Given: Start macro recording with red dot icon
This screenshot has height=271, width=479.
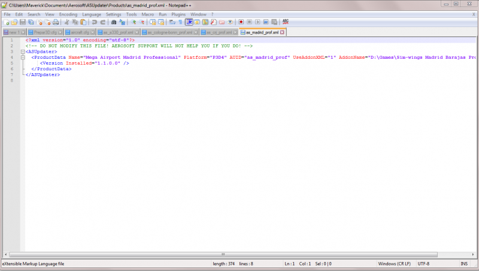Looking at the screenshot, I should (x=241, y=22).
